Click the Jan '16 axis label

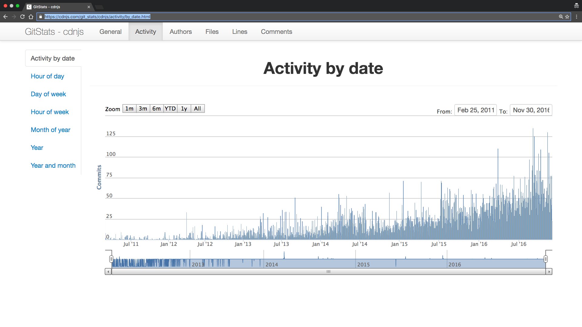click(x=479, y=244)
